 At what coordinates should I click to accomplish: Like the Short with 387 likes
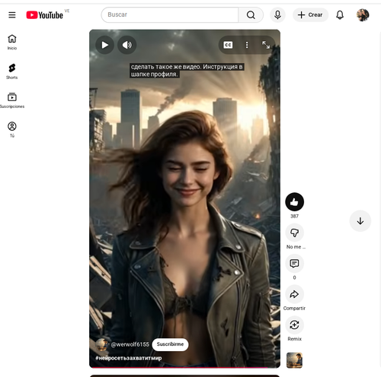pyautogui.click(x=294, y=201)
